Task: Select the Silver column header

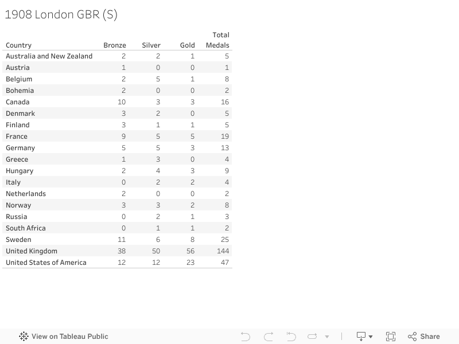Action: point(151,45)
